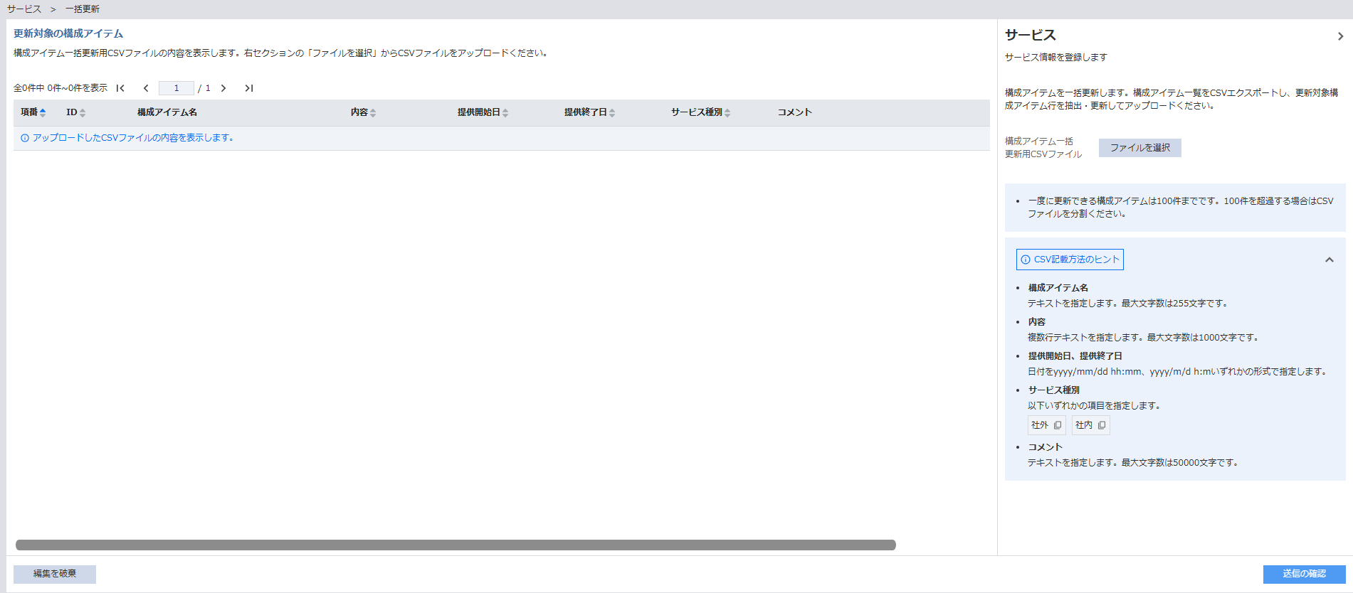Go to first page of table
This screenshot has height=593, width=1353.
coord(120,88)
